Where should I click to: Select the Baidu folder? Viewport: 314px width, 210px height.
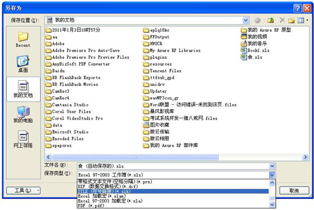click(x=55, y=71)
